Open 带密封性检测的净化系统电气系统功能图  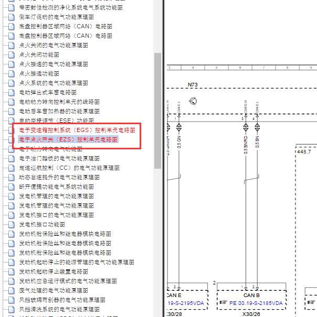pyautogui.click(x=71, y=8)
